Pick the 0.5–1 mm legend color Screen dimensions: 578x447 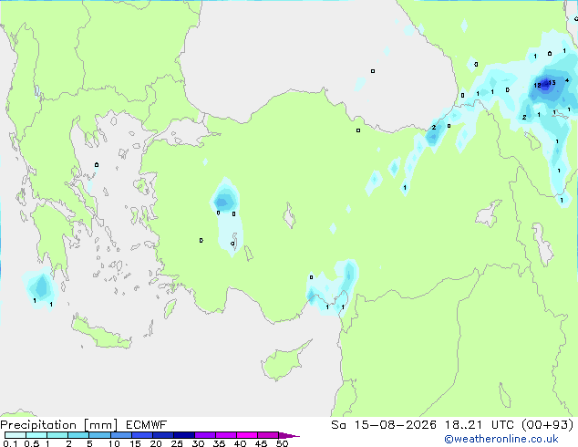pos(36,435)
